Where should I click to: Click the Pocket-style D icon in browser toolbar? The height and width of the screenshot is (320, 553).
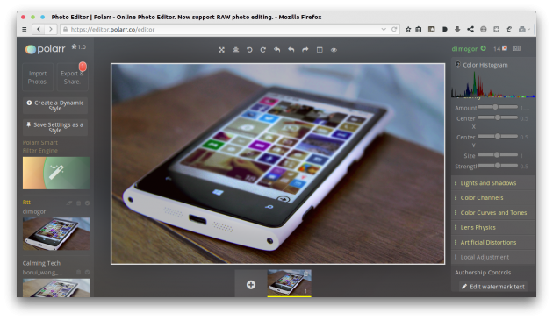click(x=444, y=29)
